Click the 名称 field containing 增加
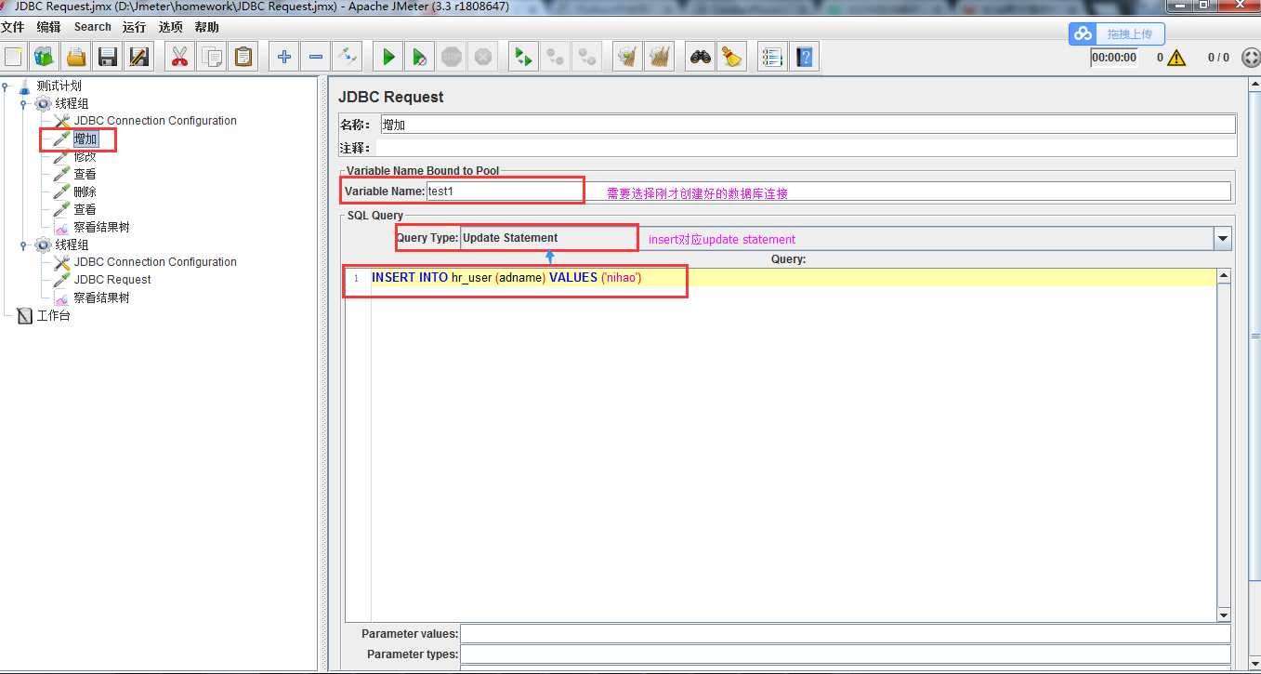1261x674 pixels. click(x=808, y=125)
